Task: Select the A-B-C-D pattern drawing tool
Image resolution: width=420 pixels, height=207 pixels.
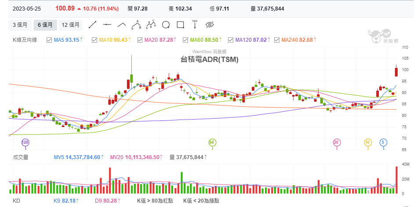Action: pos(151,25)
